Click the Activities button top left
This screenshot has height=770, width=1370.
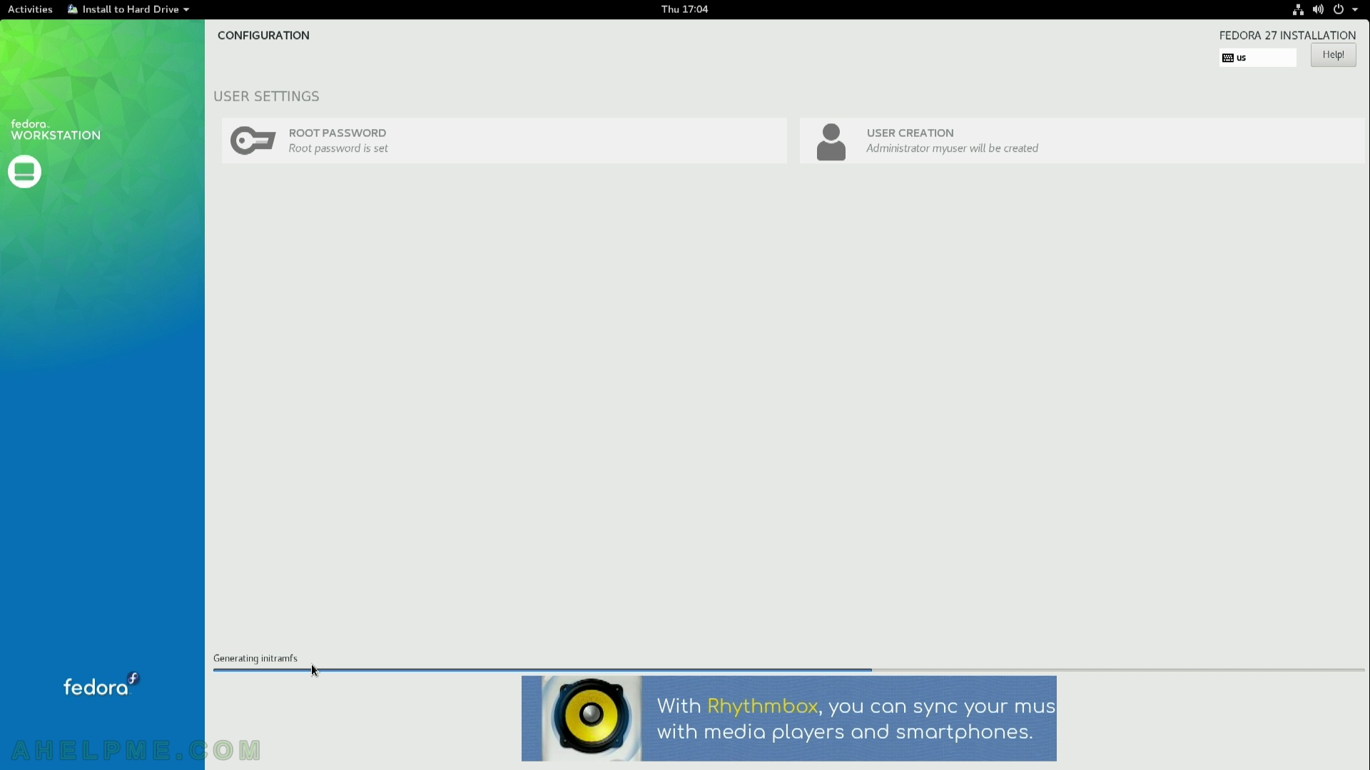pos(30,9)
